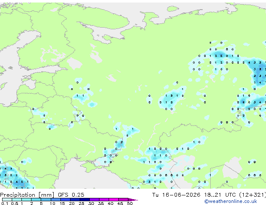Click the 'GFS 0.25' model label
The width and height of the screenshot is (266, 205).
point(71,195)
